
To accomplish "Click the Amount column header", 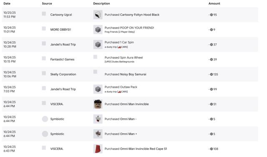I will coord(214,3).
